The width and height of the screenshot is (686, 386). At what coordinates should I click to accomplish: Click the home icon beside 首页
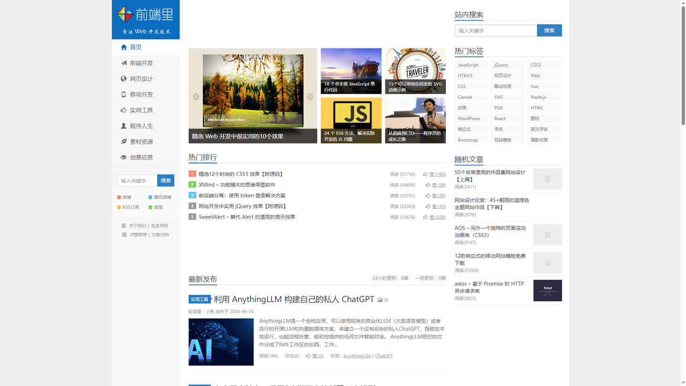124,47
